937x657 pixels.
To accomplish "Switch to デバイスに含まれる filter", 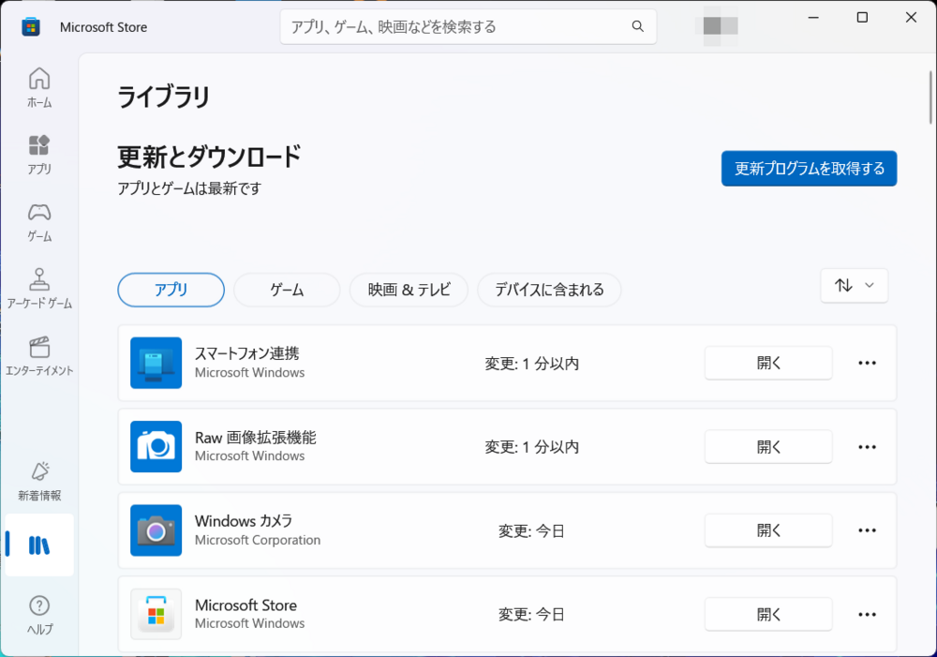I will point(549,290).
